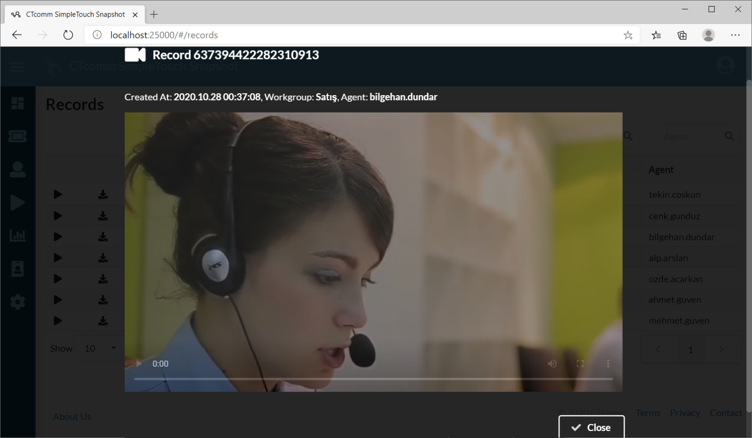The height and width of the screenshot is (438, 752).
Task: Open the users section in sidebar
Action: pyautogui.click(x=18, y=169)
